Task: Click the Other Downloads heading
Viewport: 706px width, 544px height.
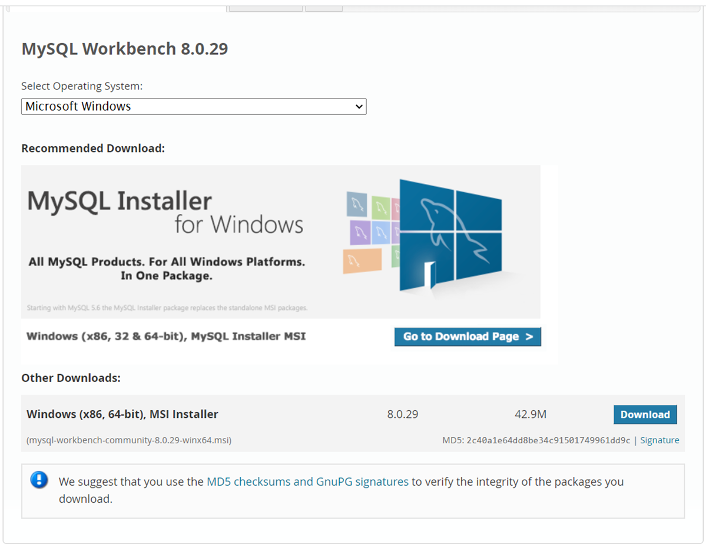Action: (71, 378)
